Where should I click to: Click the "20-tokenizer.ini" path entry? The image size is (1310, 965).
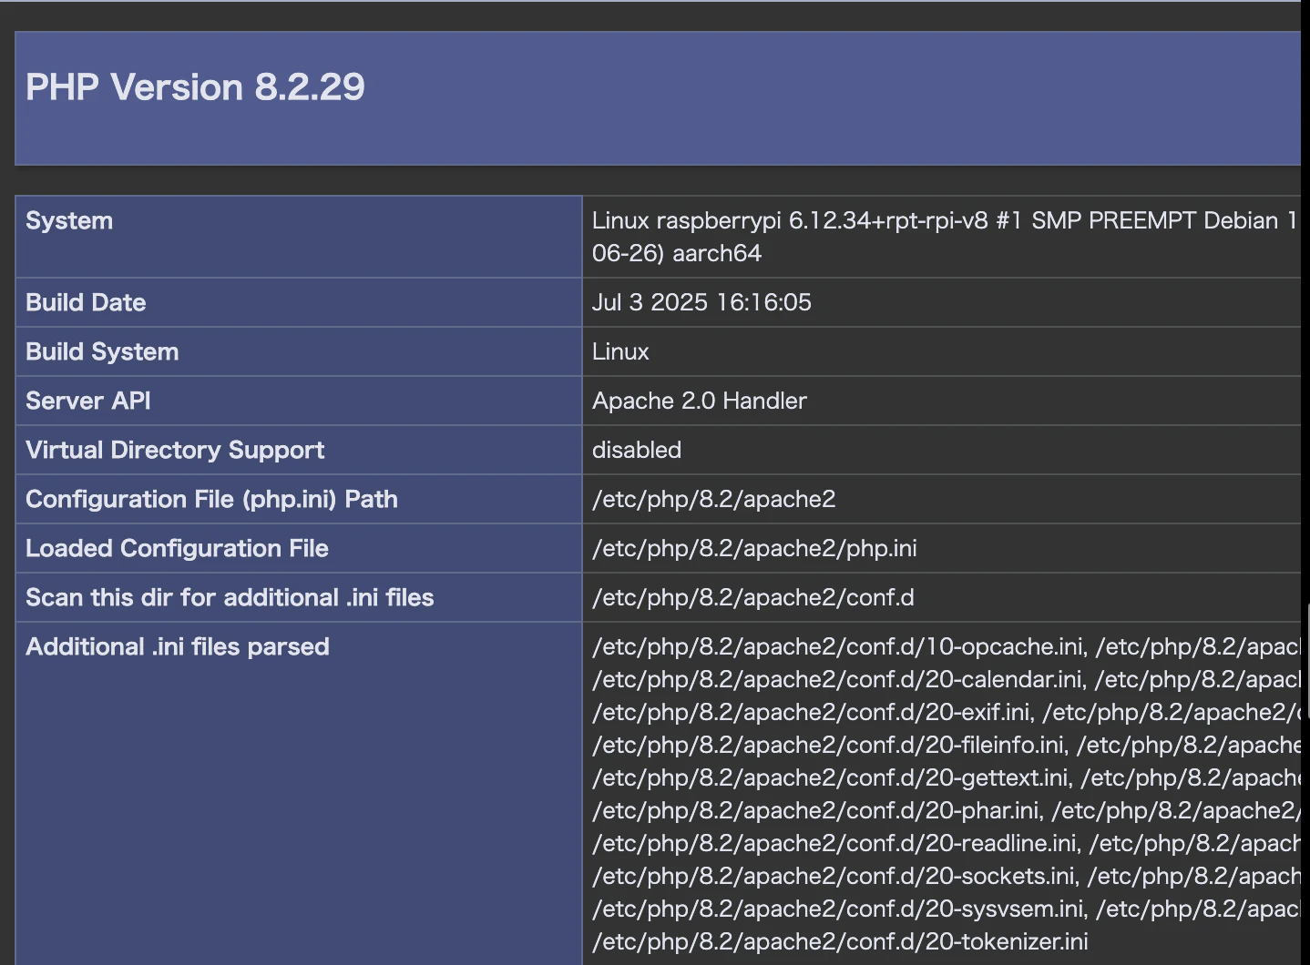(840, 941)
